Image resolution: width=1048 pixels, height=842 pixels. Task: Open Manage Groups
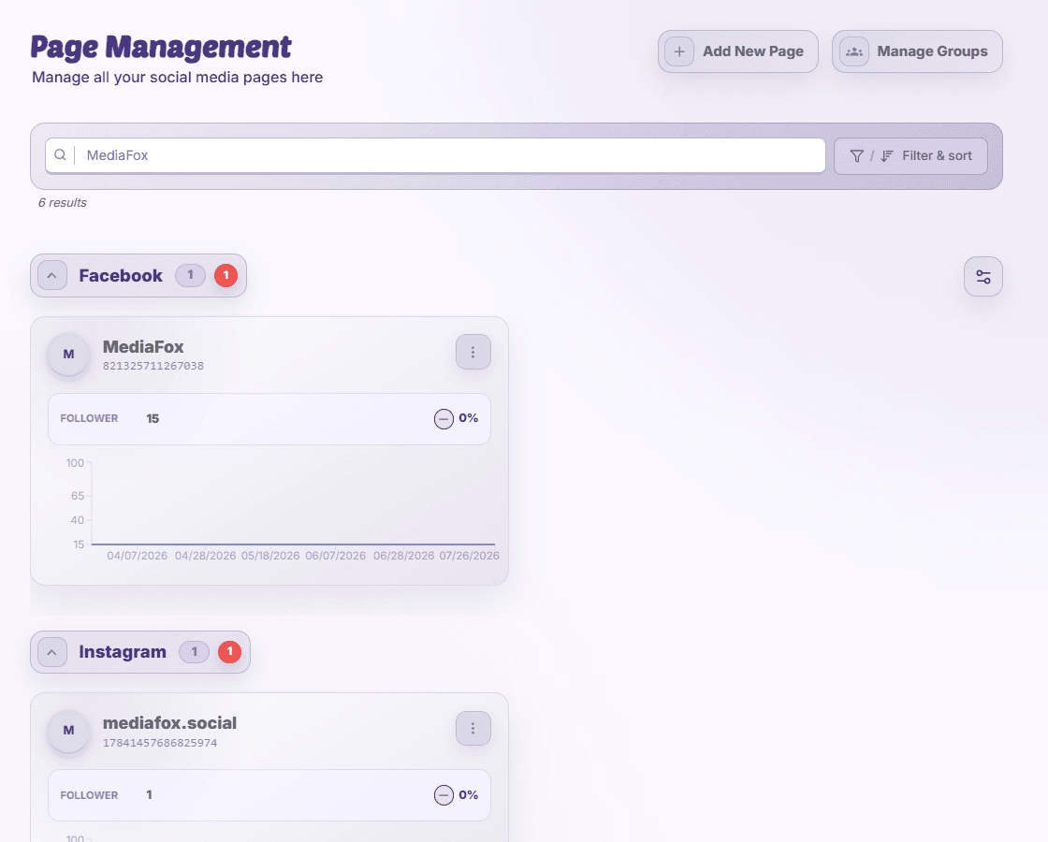(917, 51)
